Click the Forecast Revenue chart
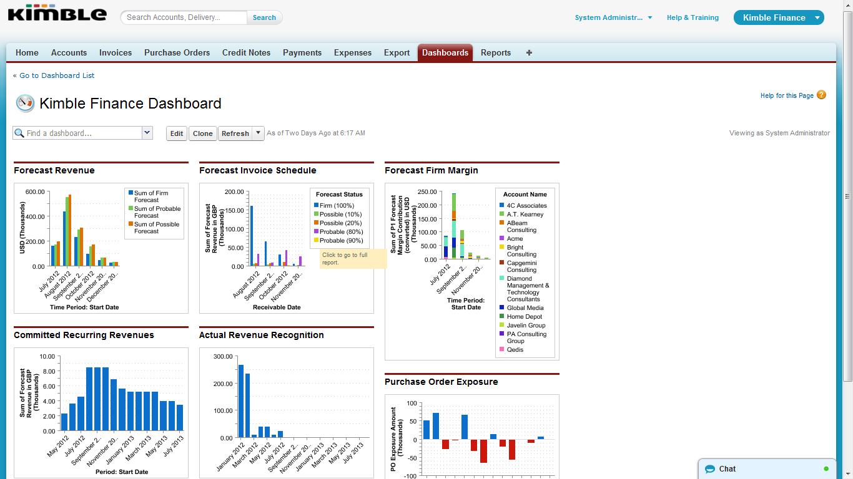Screen dimensions: 853x479 pyautogui.click(x=101, y=248)
